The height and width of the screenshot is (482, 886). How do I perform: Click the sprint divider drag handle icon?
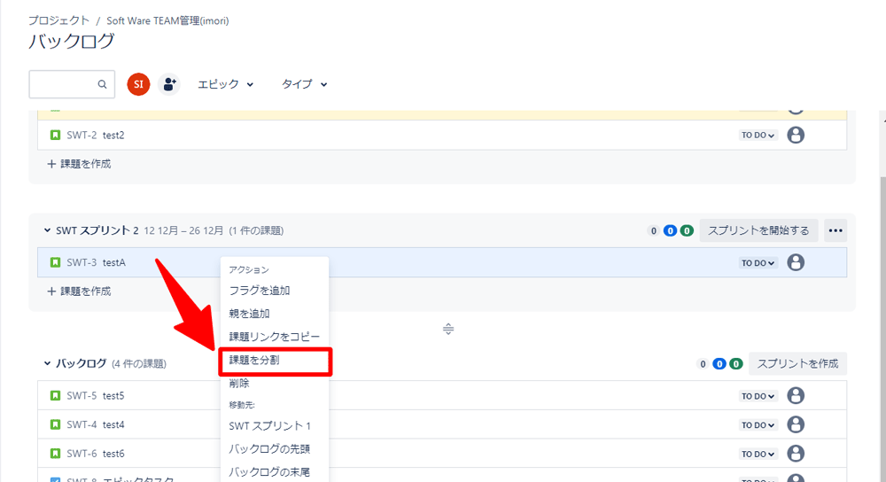point(448,329)
